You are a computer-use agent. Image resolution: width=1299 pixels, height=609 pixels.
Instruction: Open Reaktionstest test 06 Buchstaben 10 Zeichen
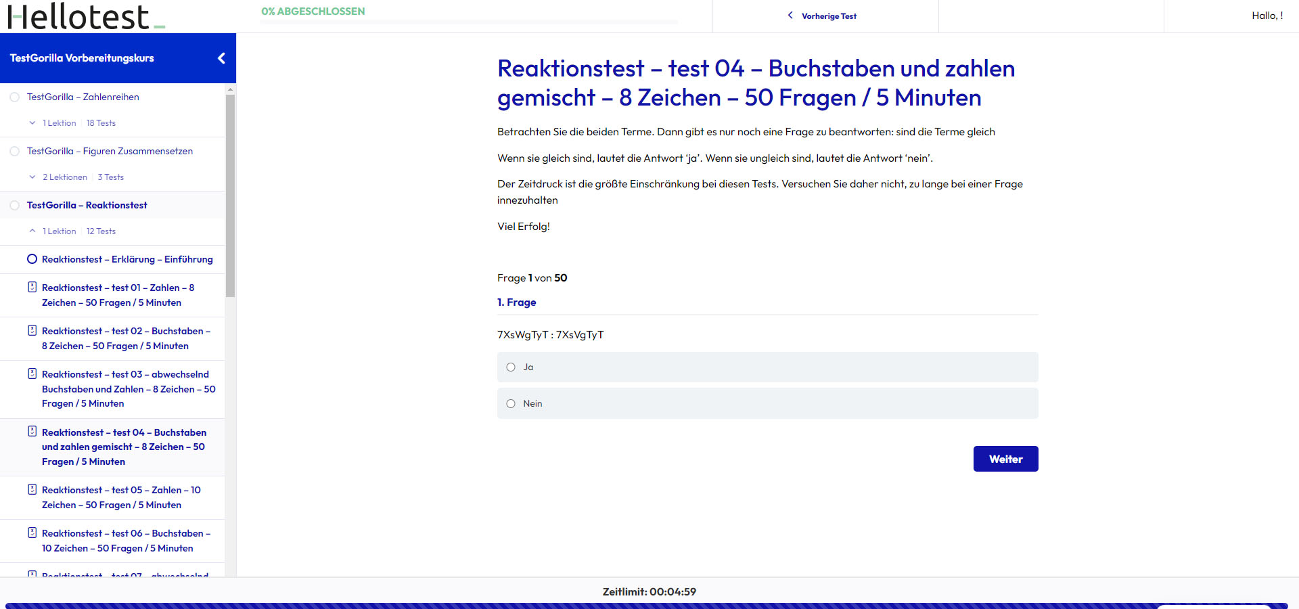coord(126,541)
